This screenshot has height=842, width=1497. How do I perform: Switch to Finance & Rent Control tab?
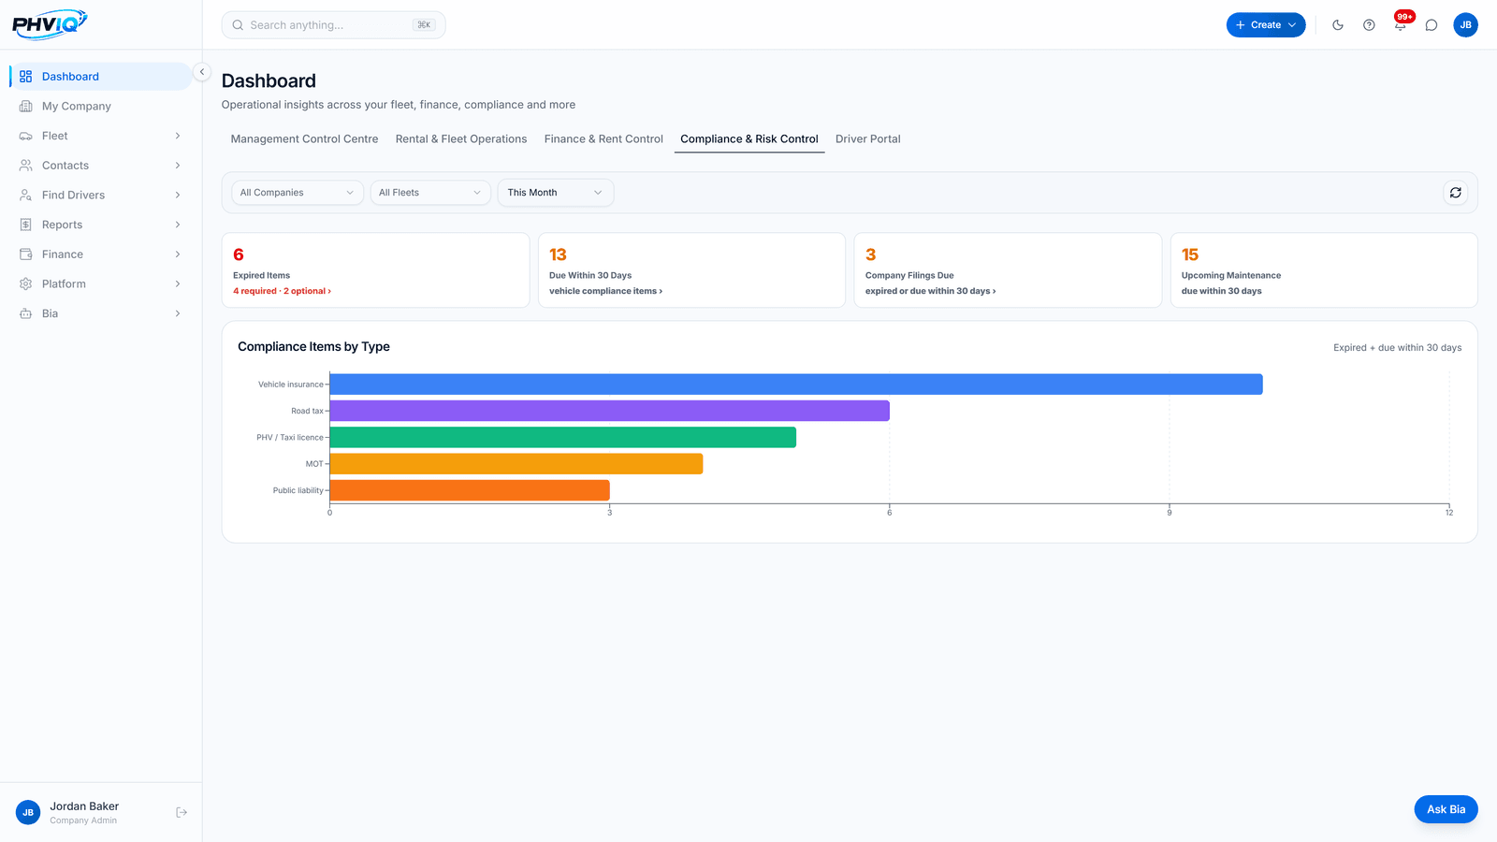(603, 139)
